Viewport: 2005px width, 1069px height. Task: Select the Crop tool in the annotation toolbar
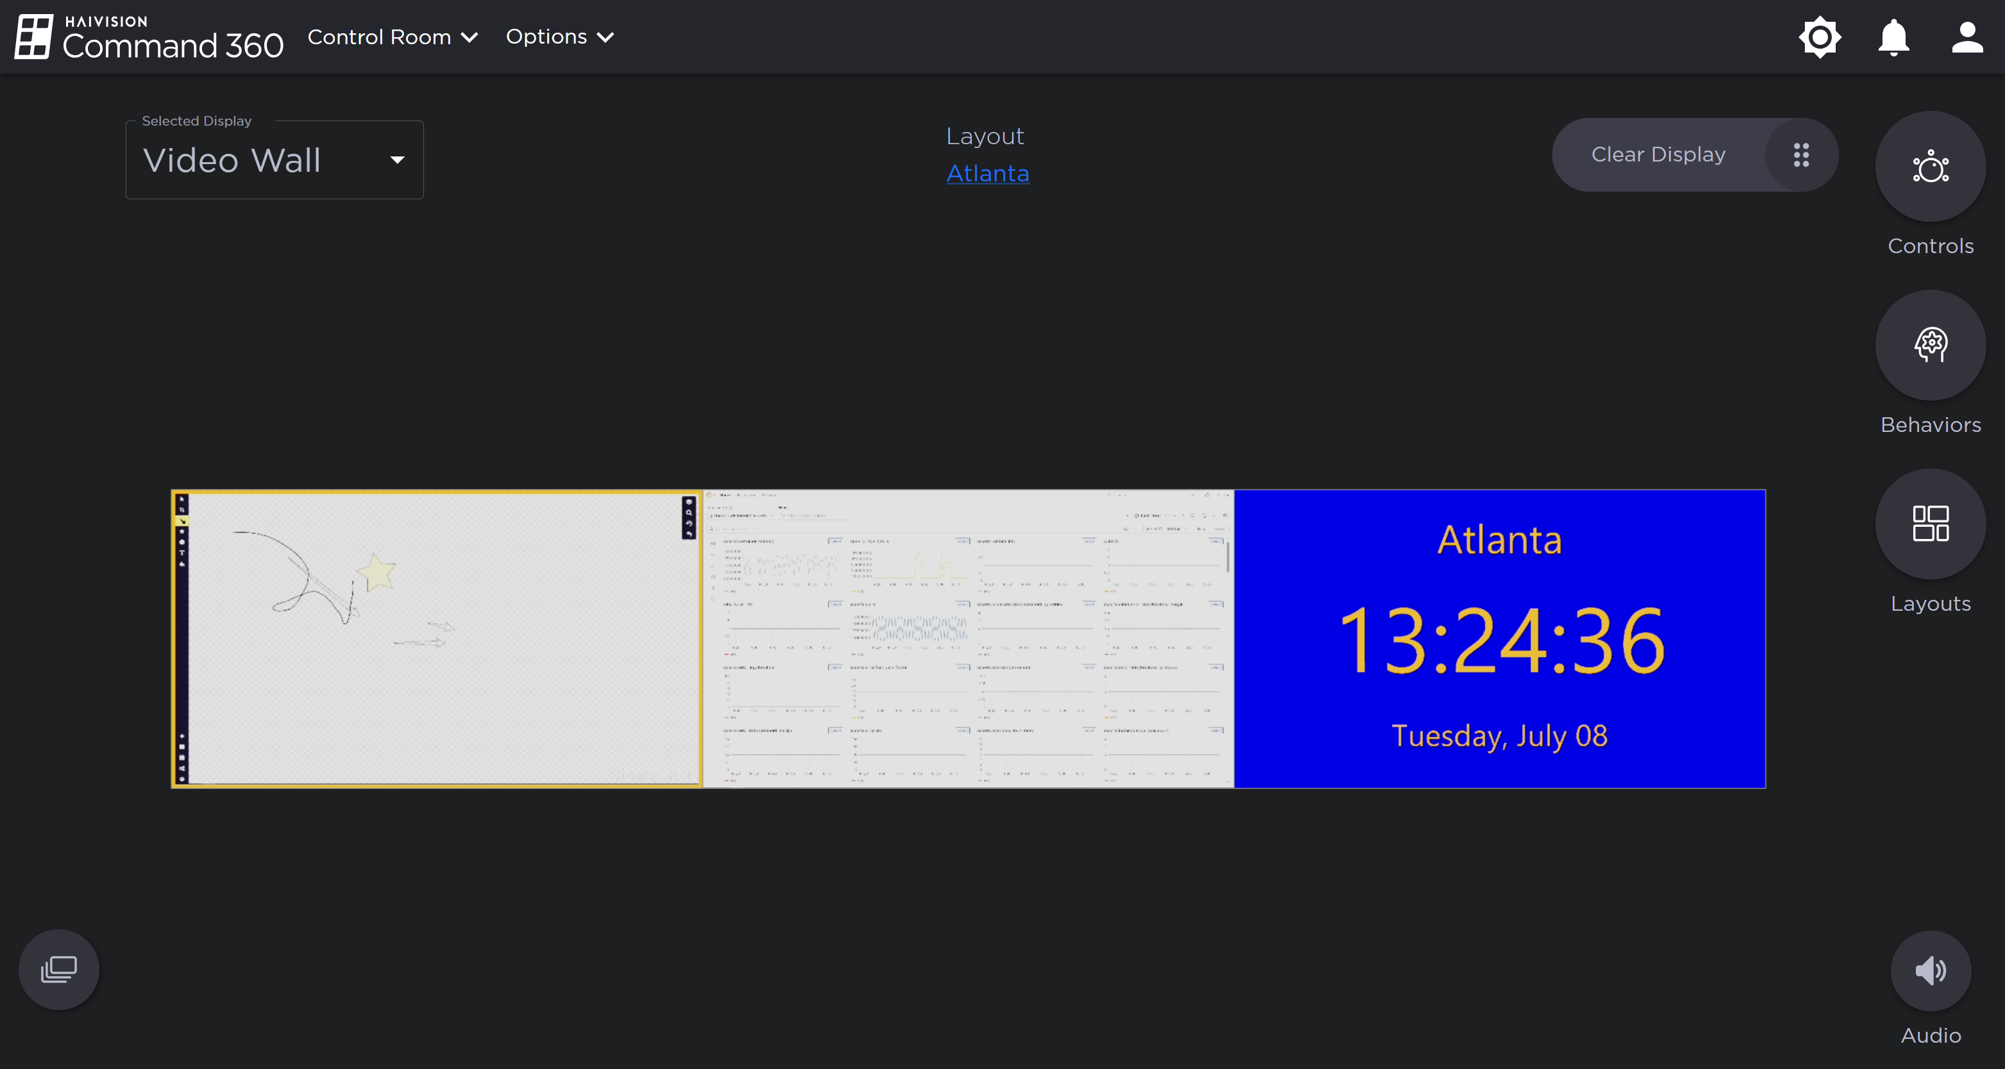pyautogui.click(x=183, y=510)
